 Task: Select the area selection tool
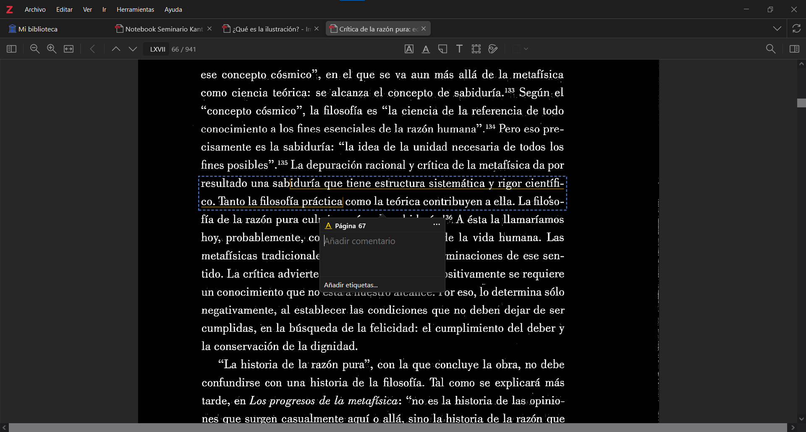tap(476, 49)
